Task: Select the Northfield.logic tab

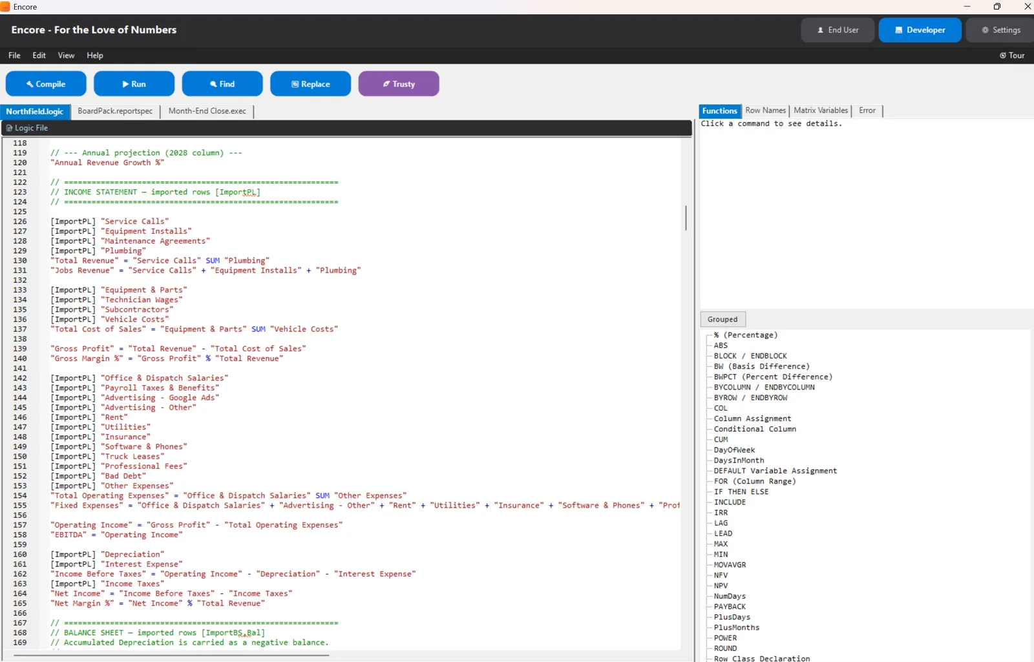Action: click(x=35, y=112)
